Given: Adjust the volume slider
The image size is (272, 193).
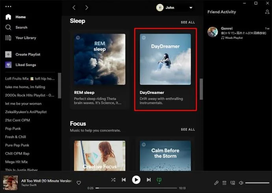Looking at the screenshot, I should [257, 183].
